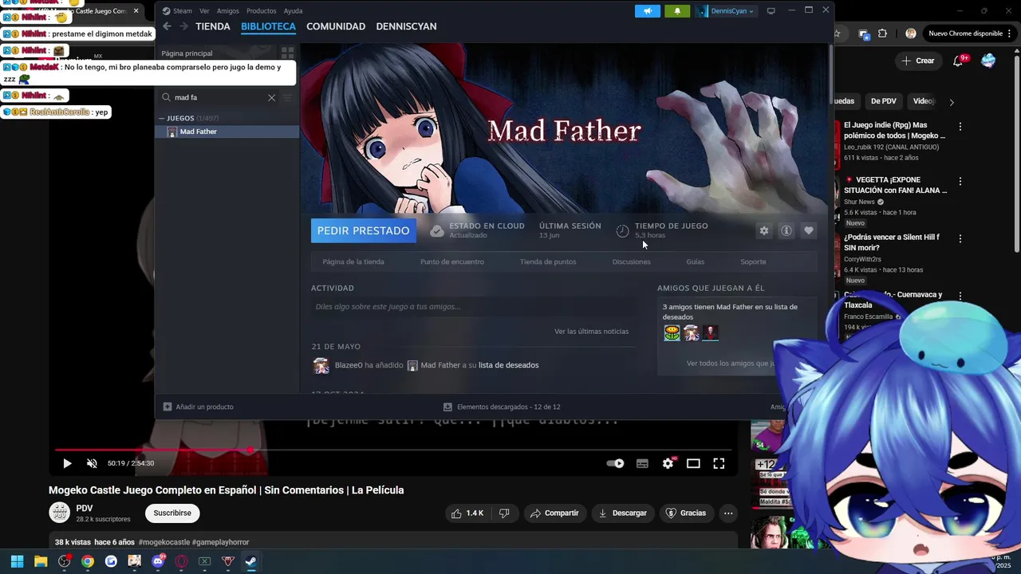1021x574 pixels.
Task: Switch Steam to Big Picture mode icon
Action: [x=771, y=11]
